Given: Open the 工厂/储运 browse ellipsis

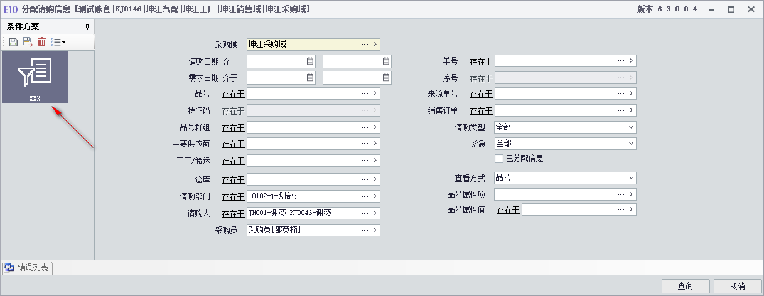Looking at the screenshot, I should (365, 161).
